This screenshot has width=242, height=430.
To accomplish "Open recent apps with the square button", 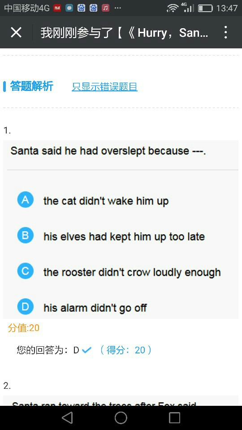I will [x=174, y=418].
